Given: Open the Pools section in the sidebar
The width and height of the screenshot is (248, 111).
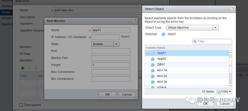Looking at the screenshot, I should (x=6, y=12).
